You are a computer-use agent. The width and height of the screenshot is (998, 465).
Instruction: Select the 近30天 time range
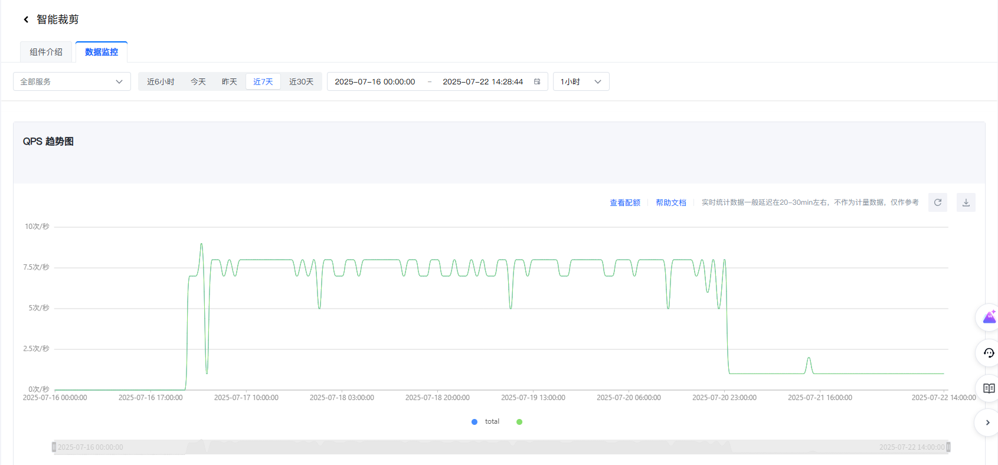point(301,81)
